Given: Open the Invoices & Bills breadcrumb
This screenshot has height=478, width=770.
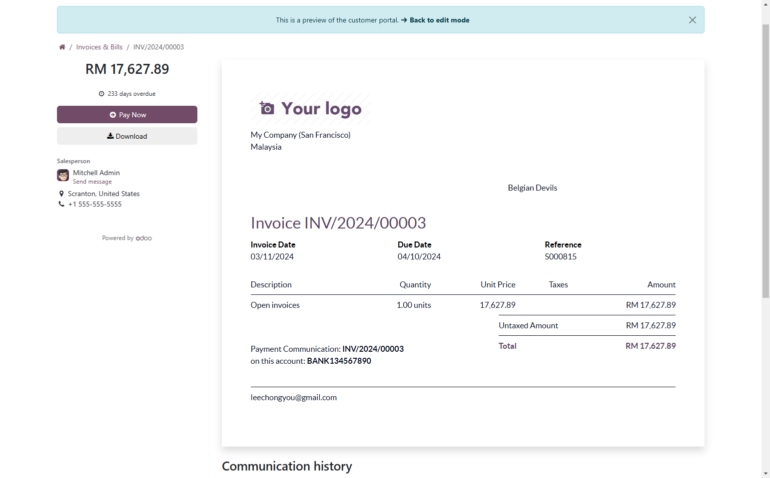Looking at the screenshot, I should (x=99, y=47).
